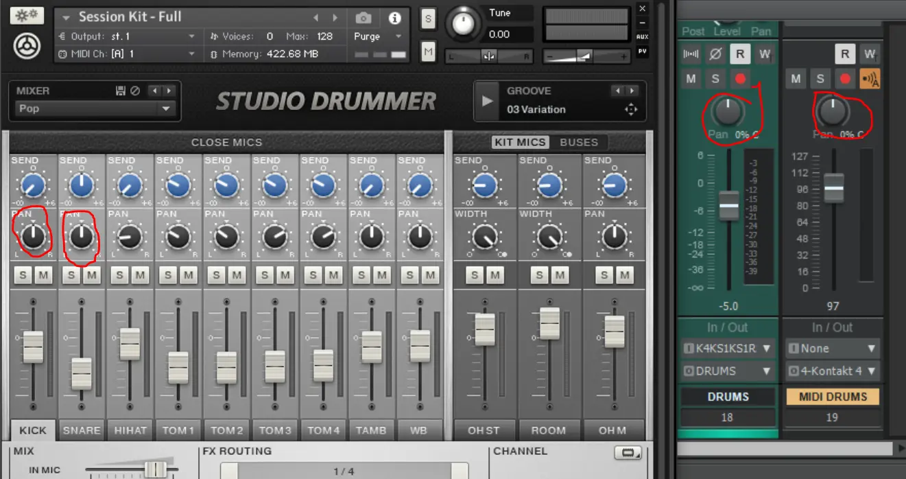The image size is (906, 479).
Task: Open instrument options via the gears icon
Action: [27, 15]
